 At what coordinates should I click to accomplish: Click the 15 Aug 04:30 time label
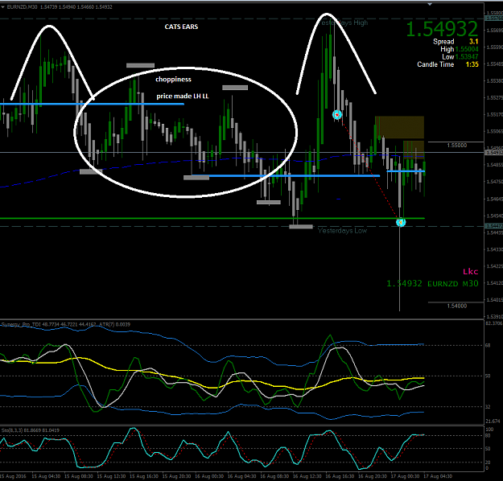tap(46, 476)
